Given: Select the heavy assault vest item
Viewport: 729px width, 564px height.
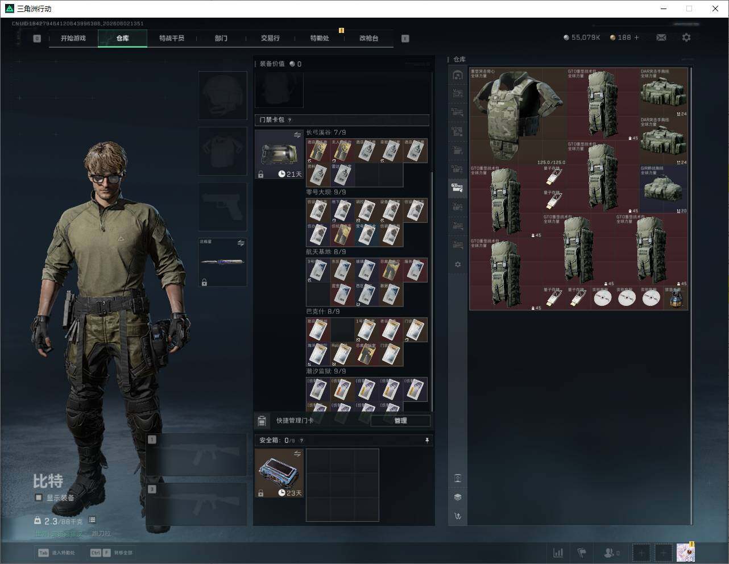Looking at the screenshot, I should (x=517, y=117).
